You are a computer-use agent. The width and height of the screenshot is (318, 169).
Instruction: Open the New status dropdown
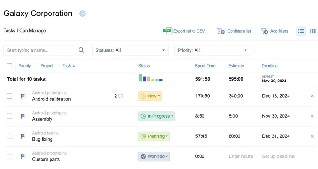tap(150, 96)
